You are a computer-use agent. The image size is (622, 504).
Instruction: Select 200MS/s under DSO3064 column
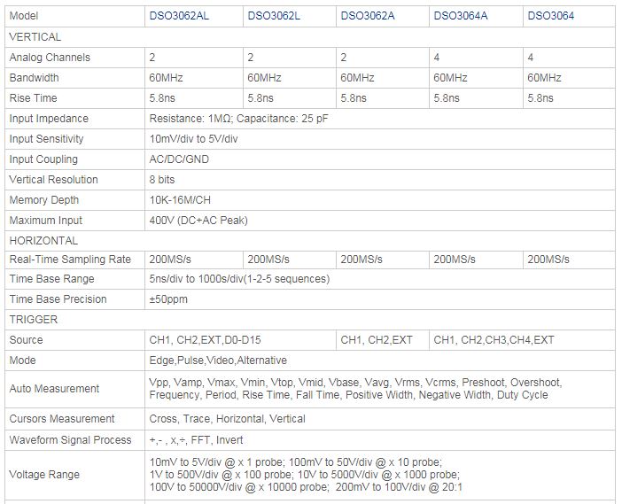coord(548,260)
